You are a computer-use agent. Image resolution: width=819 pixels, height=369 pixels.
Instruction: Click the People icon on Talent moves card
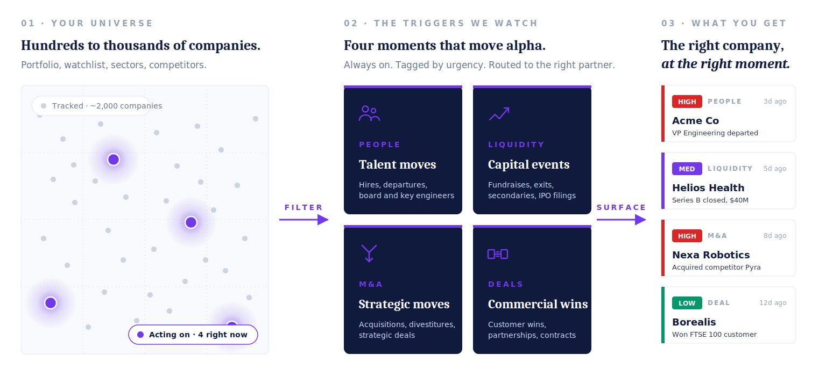point(369,113)
